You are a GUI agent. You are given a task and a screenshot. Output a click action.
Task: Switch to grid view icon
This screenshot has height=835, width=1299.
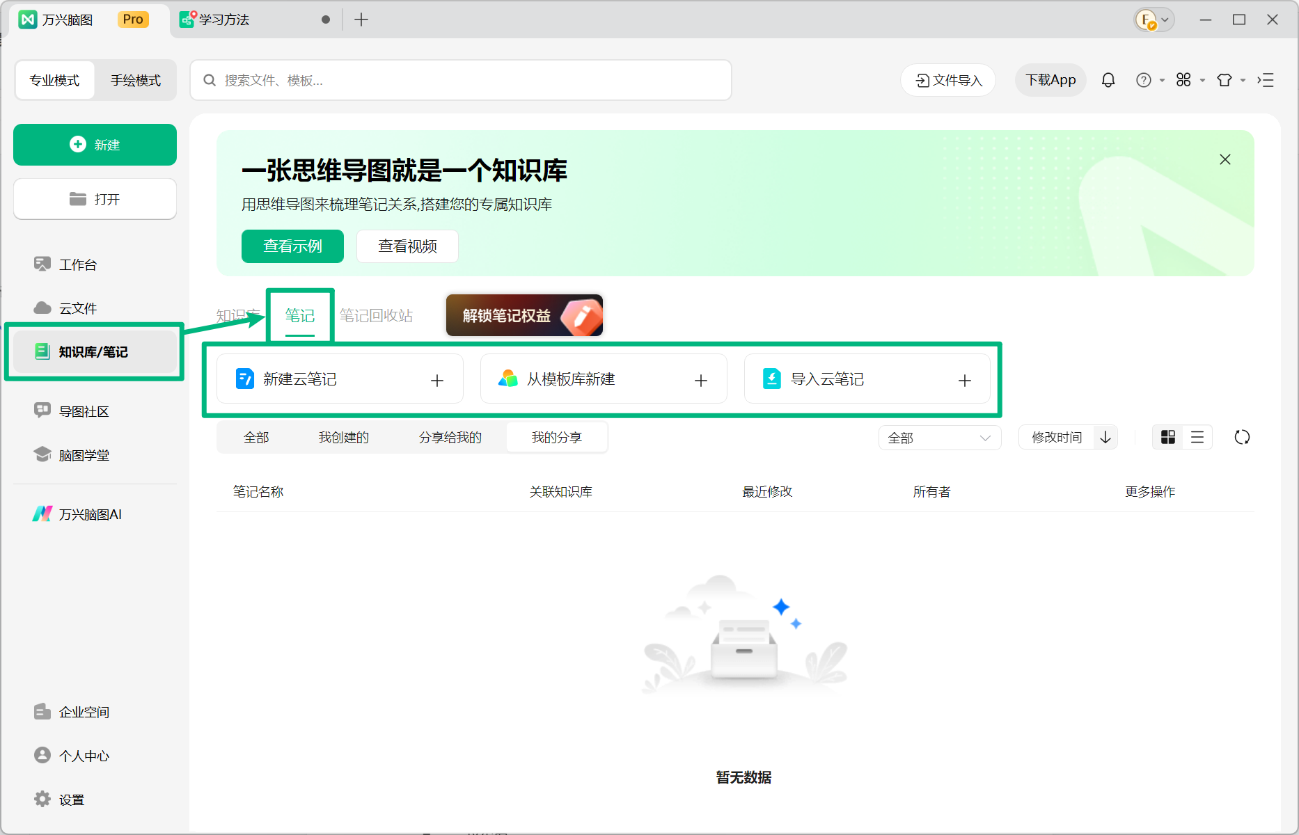coord(1168,437)
